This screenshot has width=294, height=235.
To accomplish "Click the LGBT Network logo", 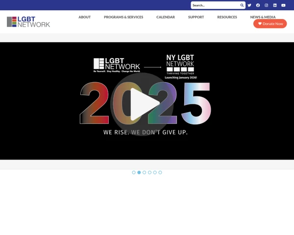I will [x=28, y=22].
